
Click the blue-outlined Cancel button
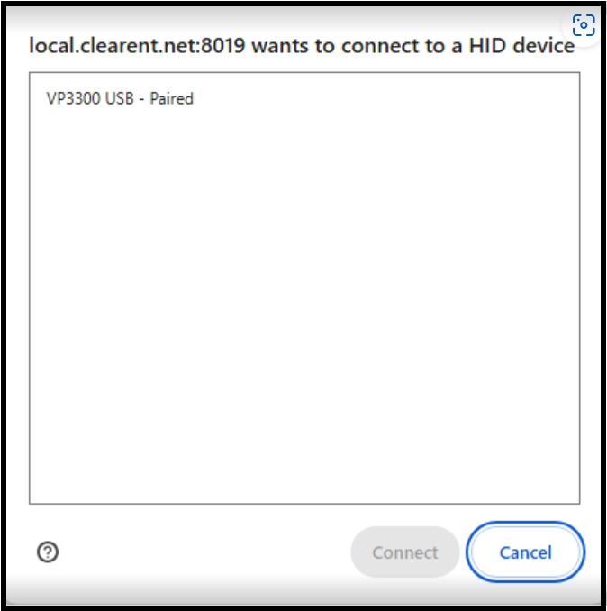coord(525,552)
